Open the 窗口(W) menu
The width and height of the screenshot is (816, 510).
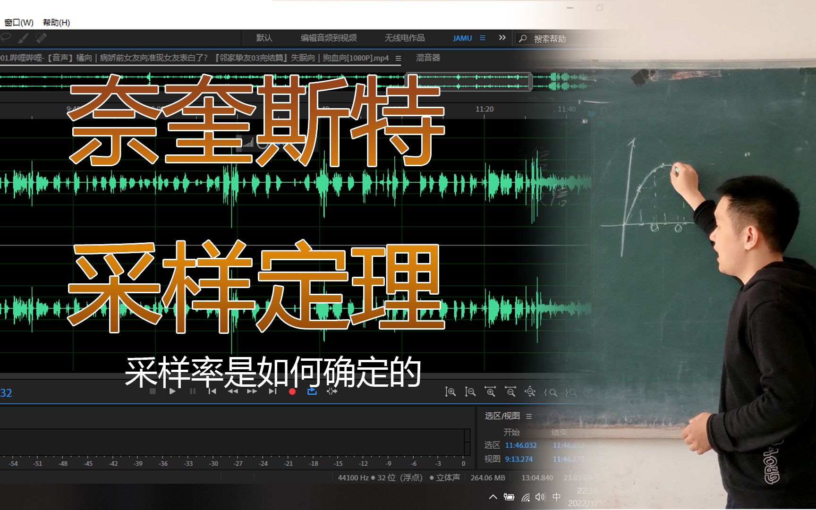pyautogui.click(x=19, y=22)
